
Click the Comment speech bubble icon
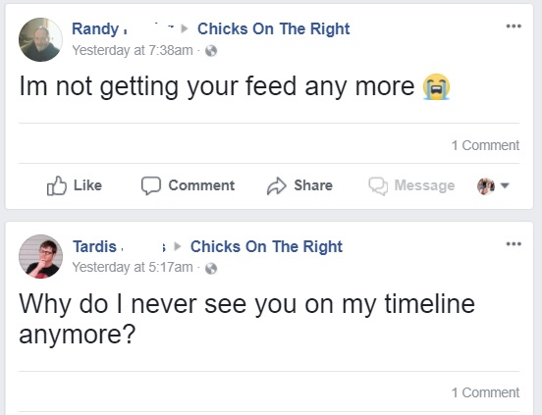coord(151,185)
